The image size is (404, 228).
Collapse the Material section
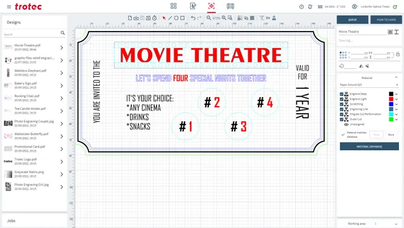[x=396, y=78]
